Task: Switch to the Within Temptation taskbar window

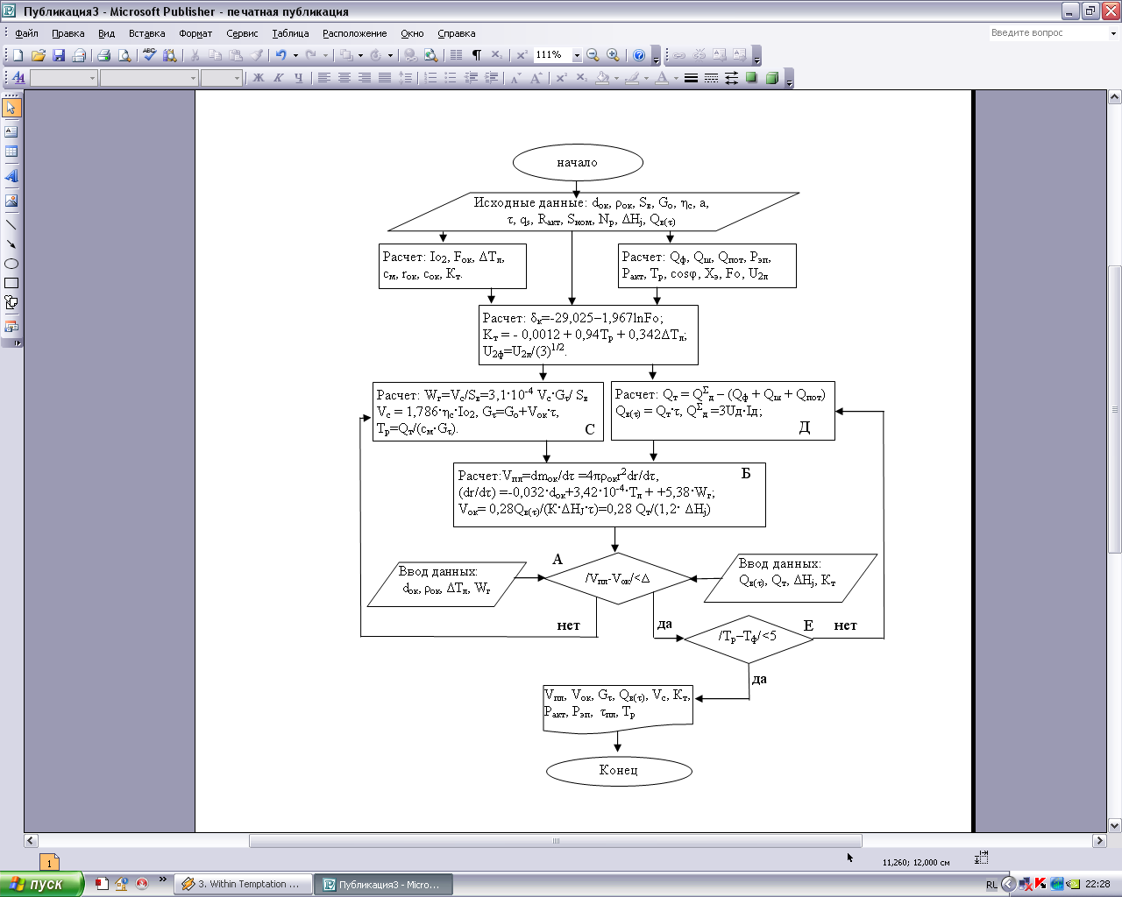Action: click(241, 884)
